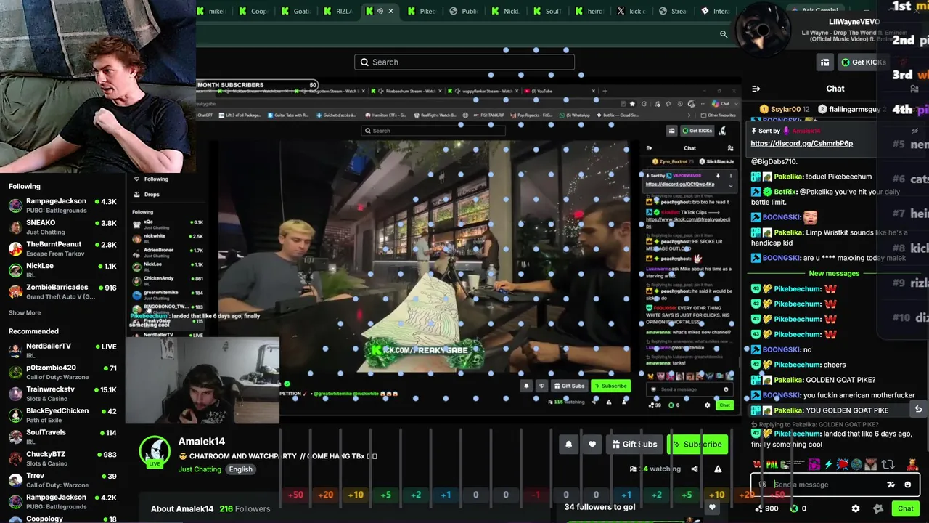The height and width of the screenshot is (523, 929).
Task: Switch to the Goati browser tab
Action: tap(295, 11)
